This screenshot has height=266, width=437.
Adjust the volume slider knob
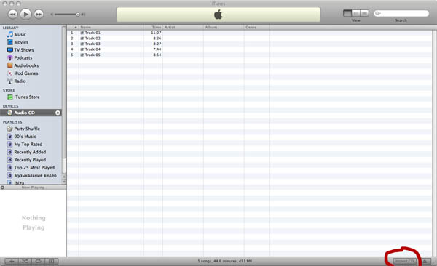pos(78,15)
